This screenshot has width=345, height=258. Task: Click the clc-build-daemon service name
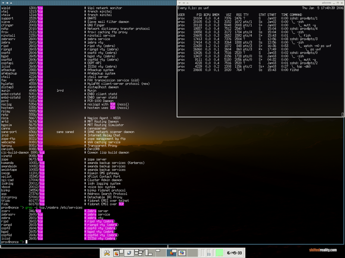coord(15,153)
